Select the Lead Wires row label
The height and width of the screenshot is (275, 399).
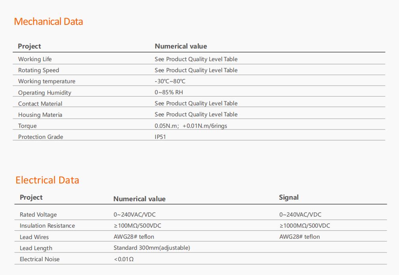34,237
